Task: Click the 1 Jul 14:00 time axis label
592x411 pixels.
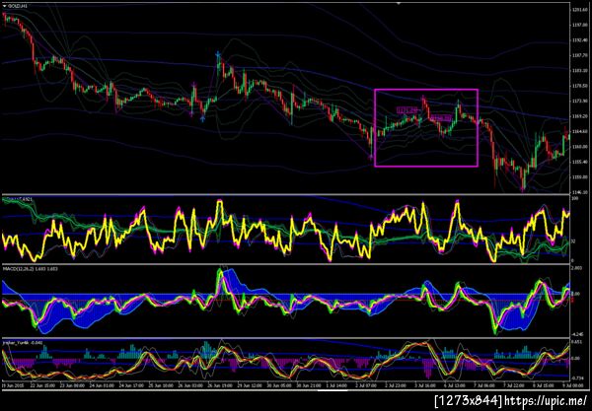Action: click(x=336, y=385)
